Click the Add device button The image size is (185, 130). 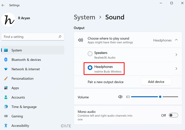156,82
